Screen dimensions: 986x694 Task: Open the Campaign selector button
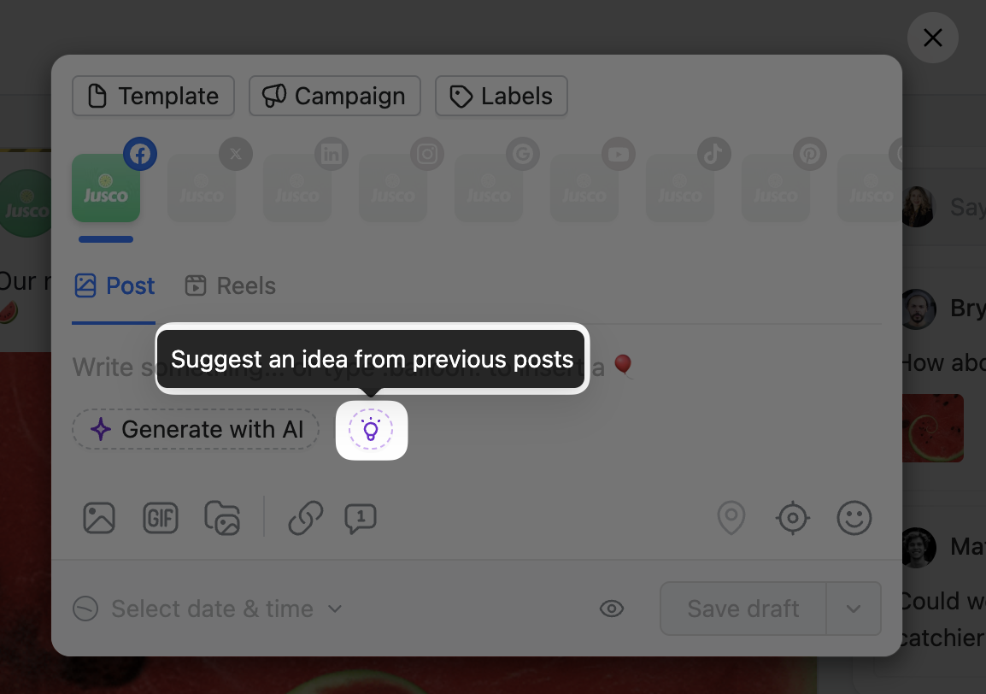pyautogui.click(x=335, y=96)
